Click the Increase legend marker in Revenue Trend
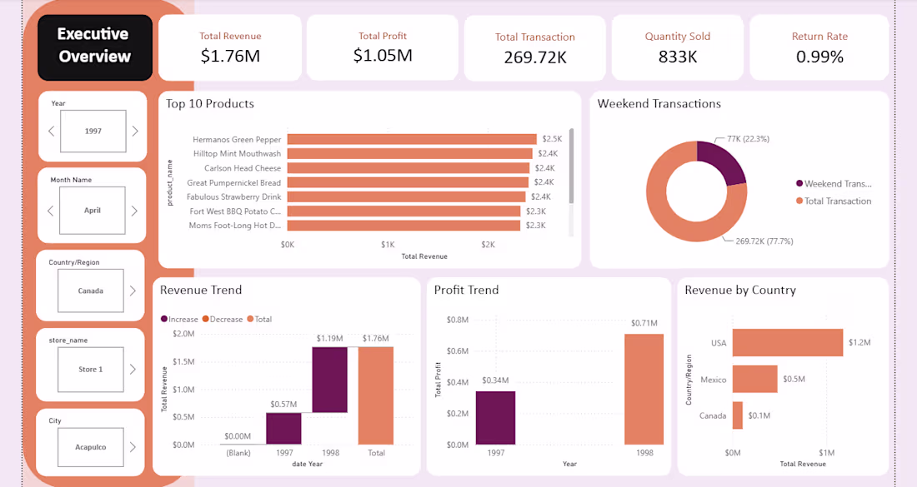 coord(164,319)
